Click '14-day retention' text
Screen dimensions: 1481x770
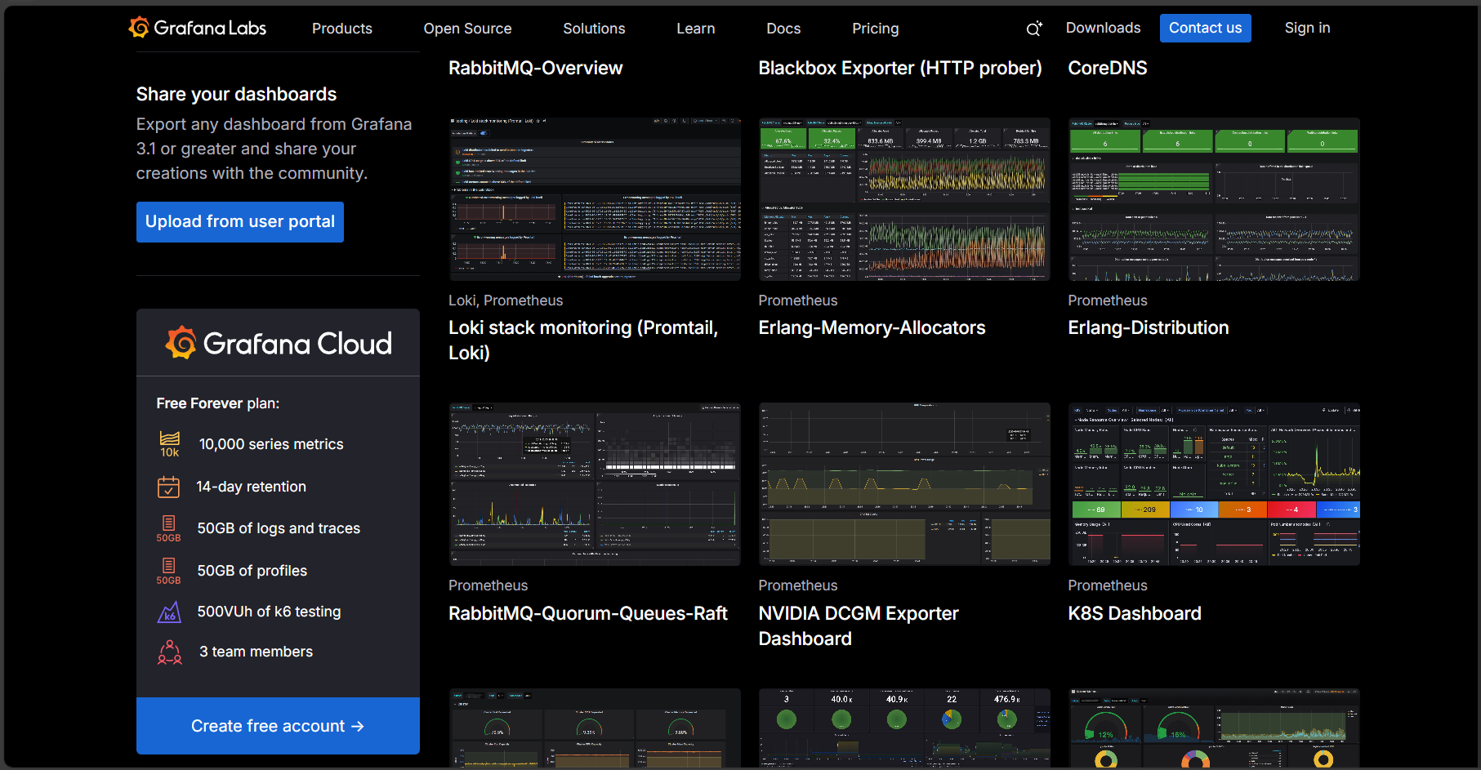pyautogui.click(x=251, y=487)
